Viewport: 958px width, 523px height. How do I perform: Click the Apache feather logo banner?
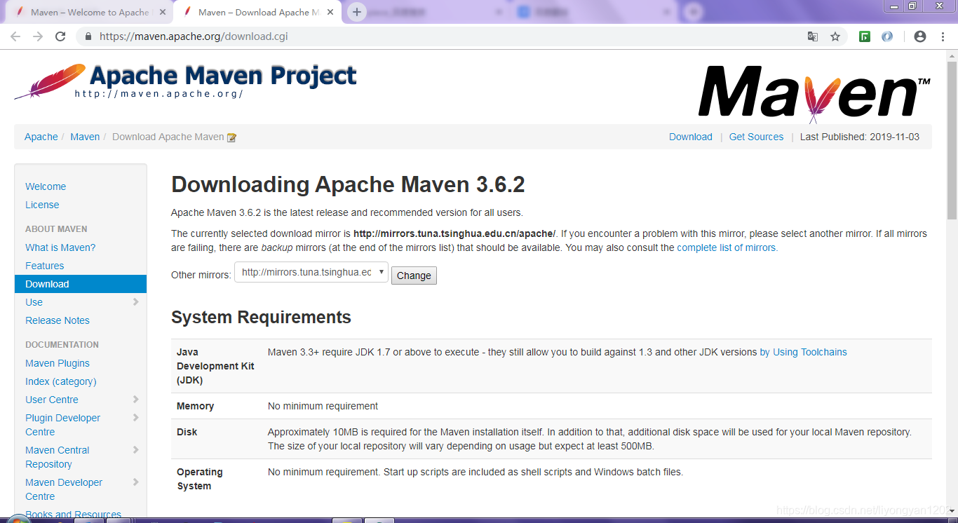(185, 81)
